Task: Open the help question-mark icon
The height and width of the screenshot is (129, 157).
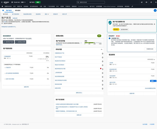Action: pyautogui.click(x=151, y=2)
